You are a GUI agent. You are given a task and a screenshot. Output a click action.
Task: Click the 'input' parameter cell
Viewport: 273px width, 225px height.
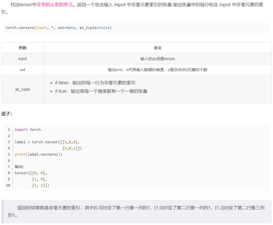tap(23, 59)
